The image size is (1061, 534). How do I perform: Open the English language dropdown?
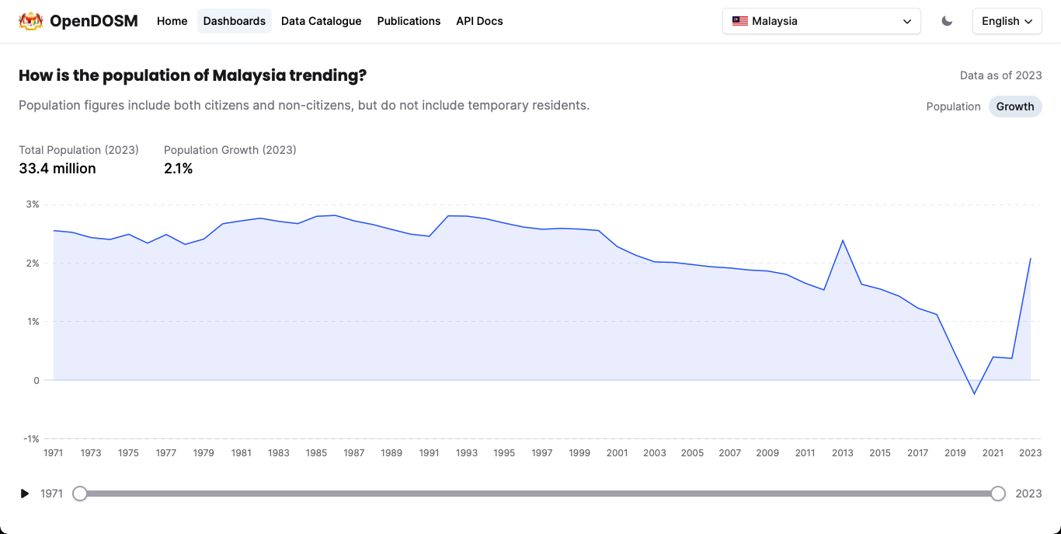coord(1007,21)
